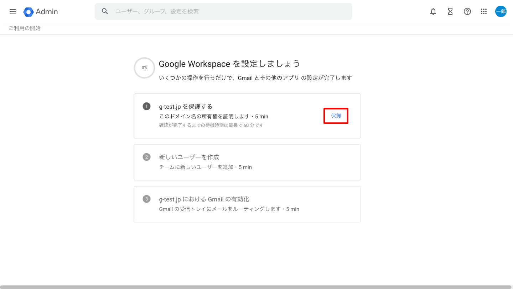Click the 確認が完了するまでの待機時間 note

(211, 125)
